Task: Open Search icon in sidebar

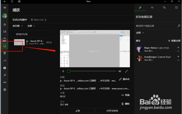Action: pos(5,75)
